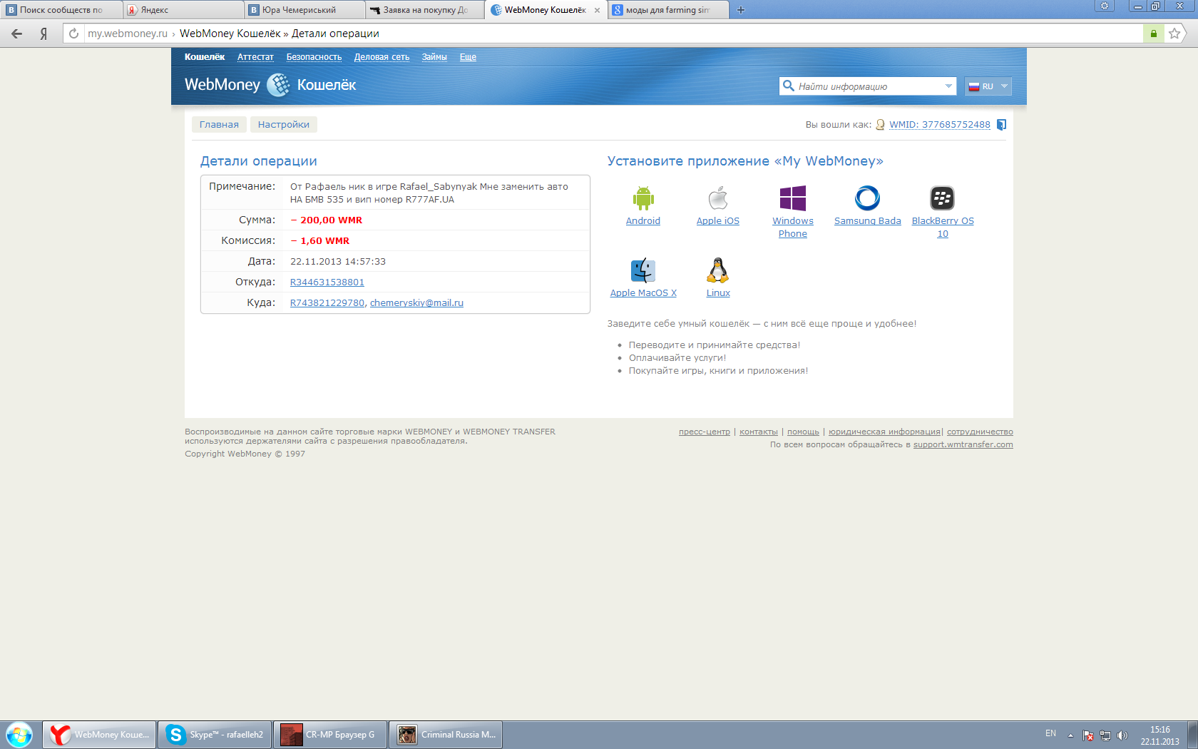Click the WebMoney Кошелёк header logo text

270,85
